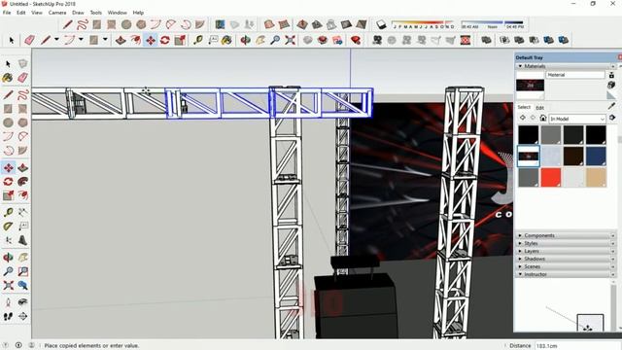Image resolution: width=622 pixels, height=350 pixels.
Task: Pick the tan material swatch
Action: [596, 177]
